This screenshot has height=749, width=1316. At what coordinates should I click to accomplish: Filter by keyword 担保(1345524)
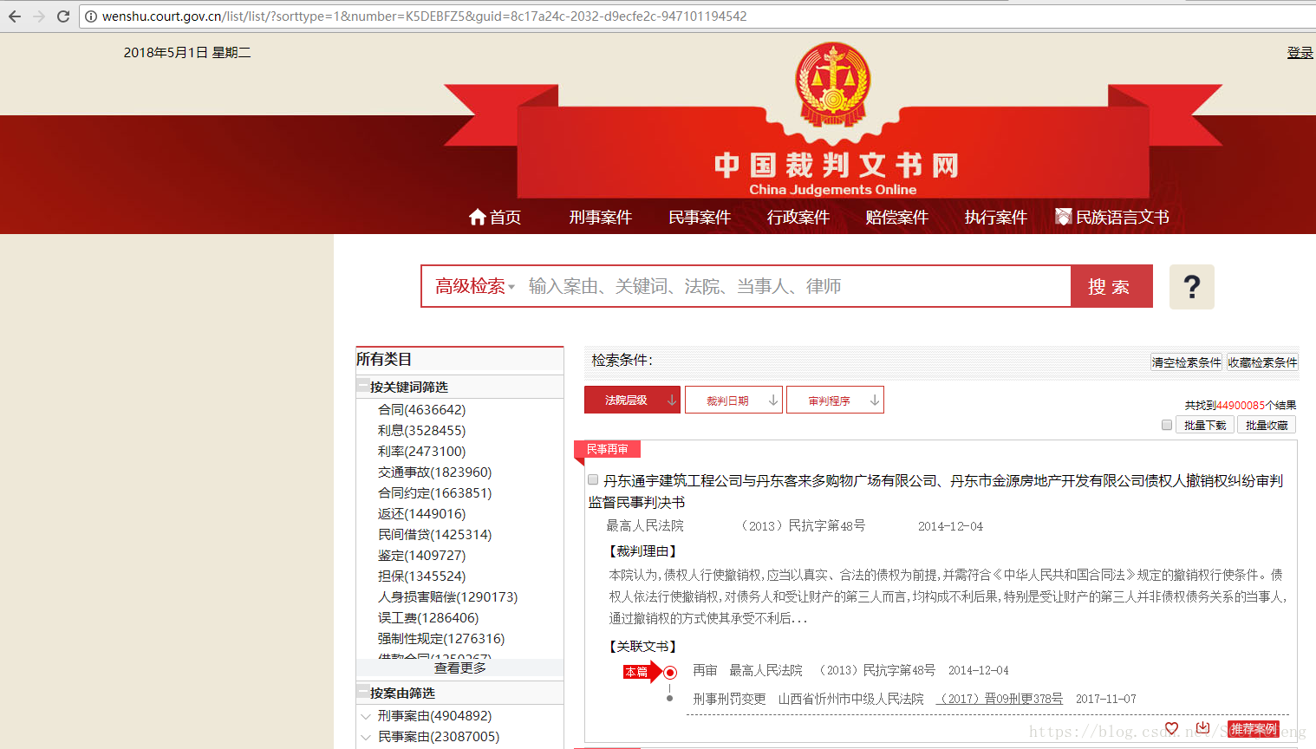(x=421, y=576)
